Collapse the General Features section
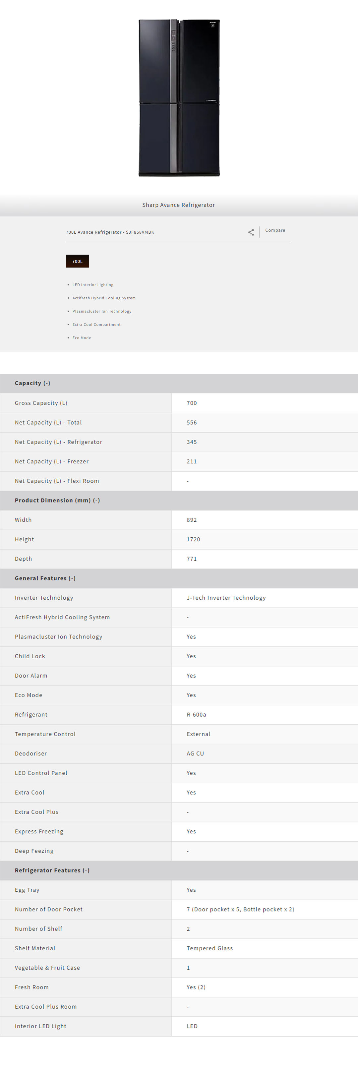This screenshot has width=358, height=1074. pyautogui.click(x=45, y=578)
